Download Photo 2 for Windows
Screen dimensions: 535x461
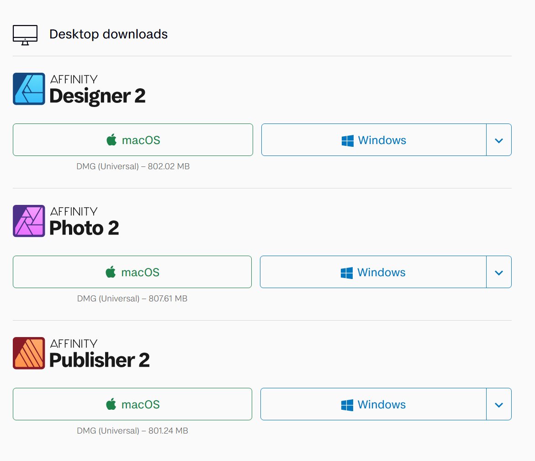(373, 272)
